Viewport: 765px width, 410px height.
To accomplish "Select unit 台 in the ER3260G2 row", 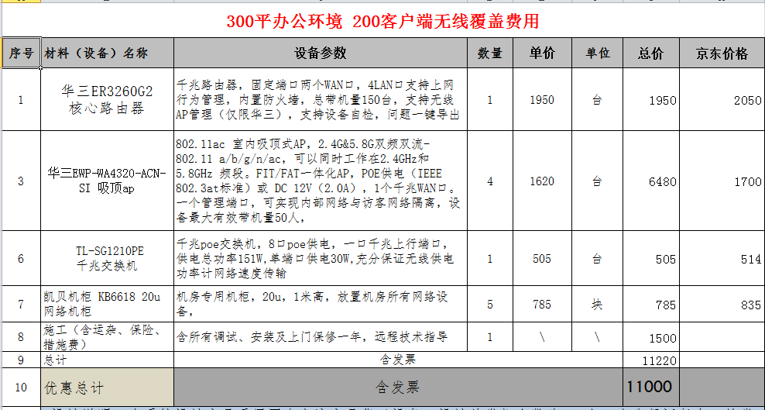I will pyautogui.click(x=597, y=99).
